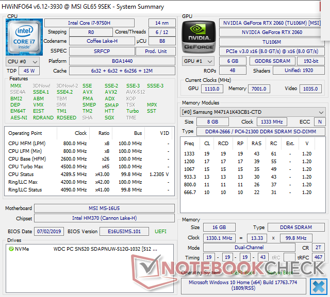The height and width of the screenshot is (297, 330).
Task: Select the TU106M GPU codename field
Action: click(x=272, y=42)
